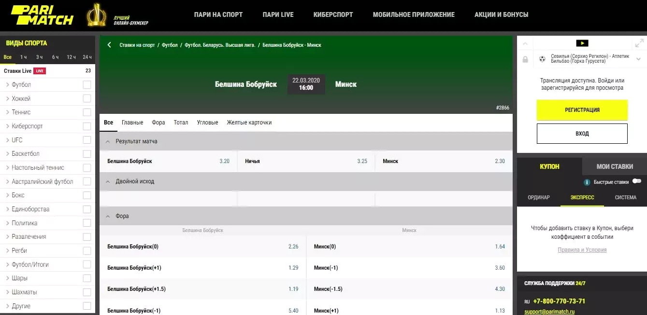Click the golden trophy best bookmaker badge
The image size is (647, 315).
coord(97,15)
